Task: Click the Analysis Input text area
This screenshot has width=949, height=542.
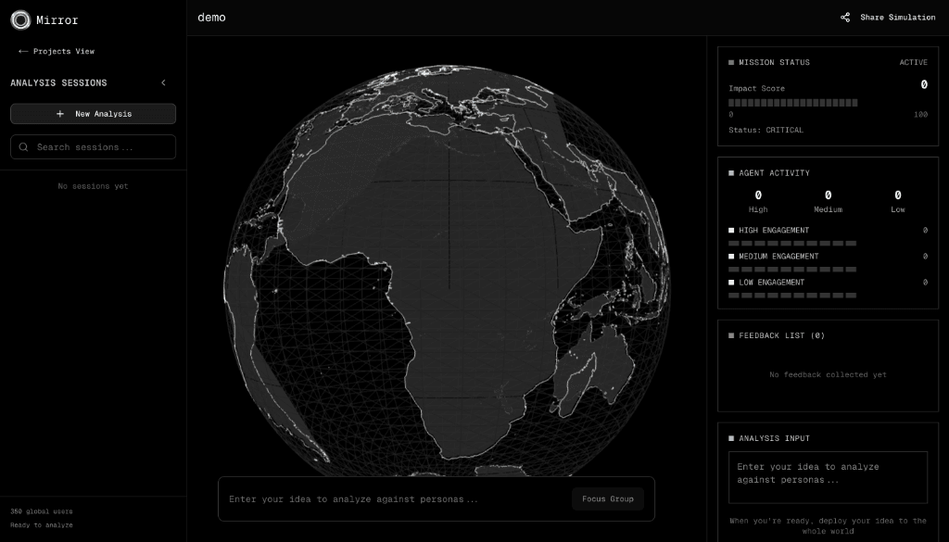Action: pos(828,476)
